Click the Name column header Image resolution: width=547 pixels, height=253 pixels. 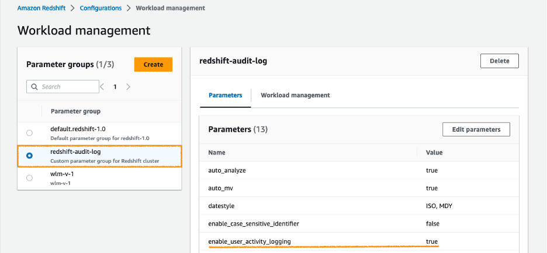pyautogui.click(x=217, y=153)
